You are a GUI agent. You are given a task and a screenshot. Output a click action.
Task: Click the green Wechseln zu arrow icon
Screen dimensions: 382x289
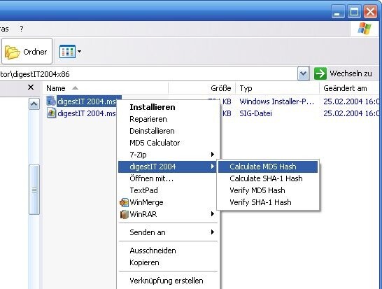[x=320, y=73]
